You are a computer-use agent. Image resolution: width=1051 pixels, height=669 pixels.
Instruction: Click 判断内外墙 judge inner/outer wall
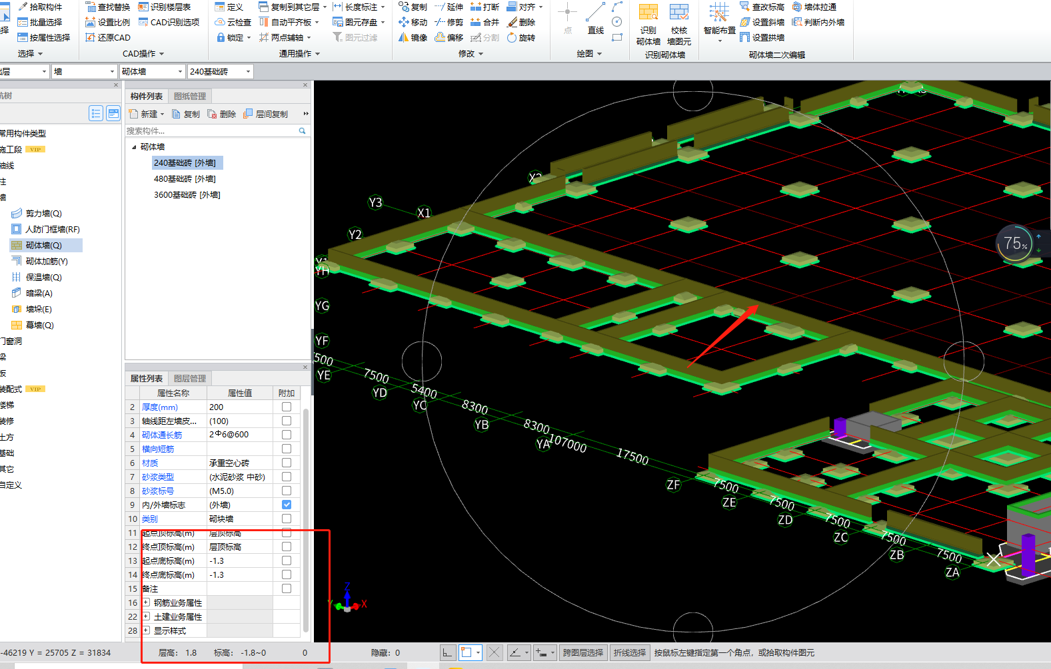click(x=818, y=22)
